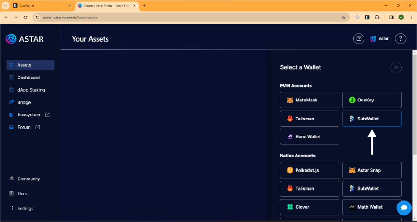The width and height of the screenshot is (417, 222).
Task: Close the Select a Wallet panel
Action: 396,67
